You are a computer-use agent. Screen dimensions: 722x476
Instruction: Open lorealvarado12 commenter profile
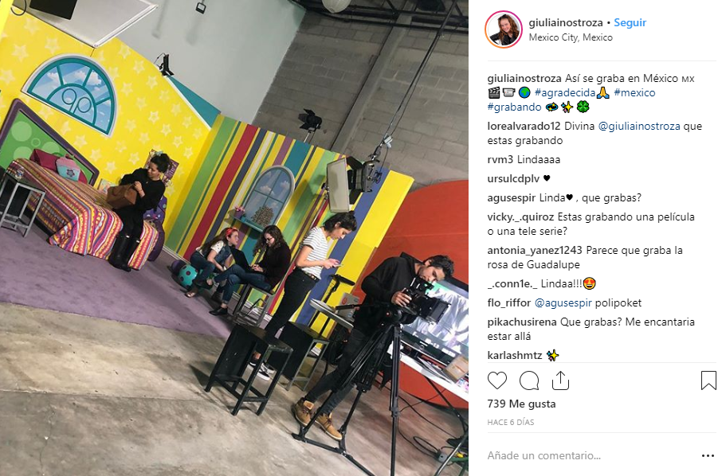pyautogui.click(x=524, y=126)
